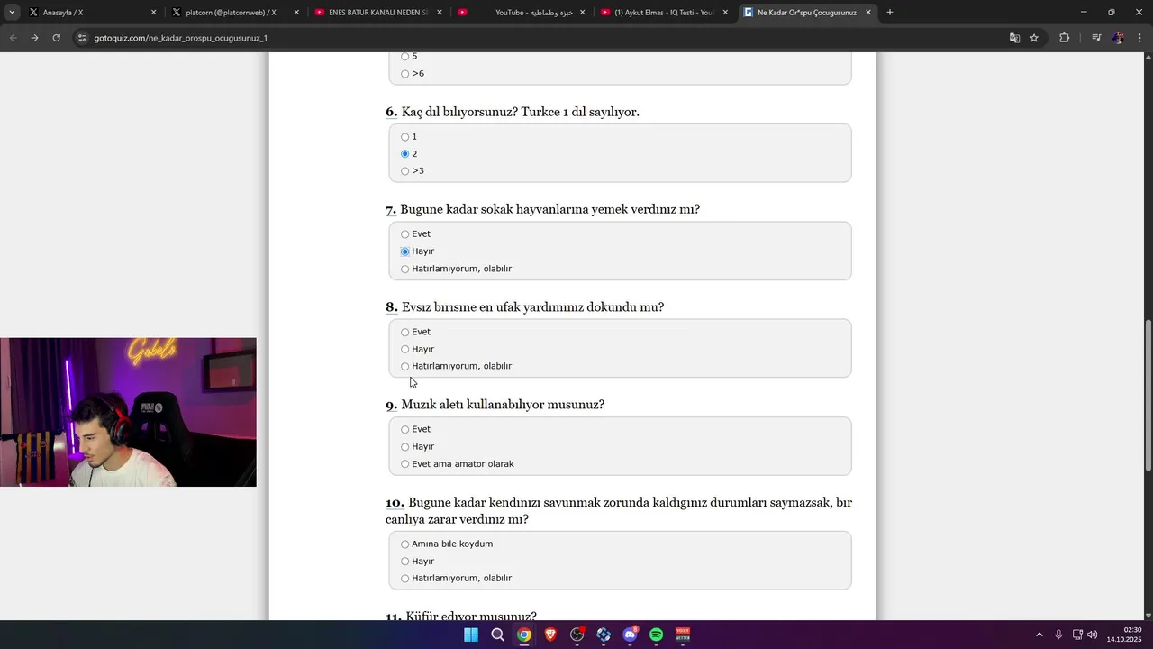This screenshot has height=649, width=1153.
Task: Select '>6' option for question 5
Action: [405, 74]
